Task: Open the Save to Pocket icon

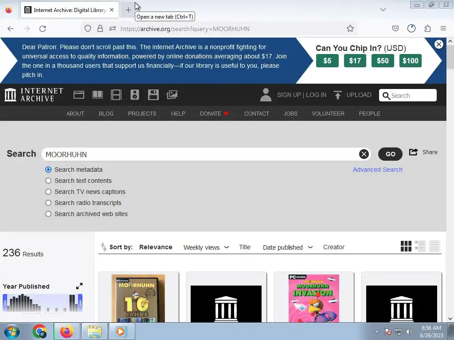Action: pyautogui.click(x=395, y=29)
